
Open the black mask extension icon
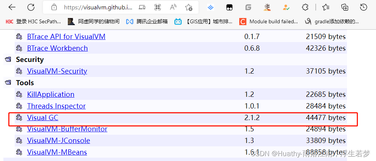coord(229,8)
